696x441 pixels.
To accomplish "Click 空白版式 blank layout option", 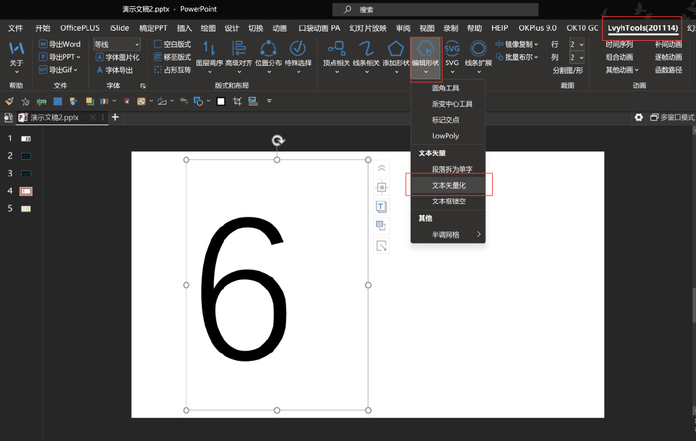I will click(x=172, y=44).
